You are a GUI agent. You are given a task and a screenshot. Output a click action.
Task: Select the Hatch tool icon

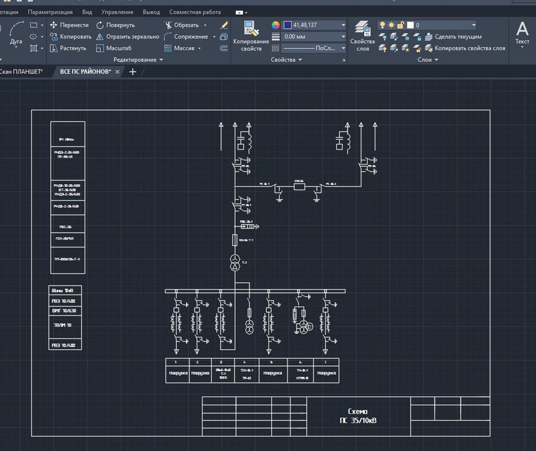coord(33,48)
